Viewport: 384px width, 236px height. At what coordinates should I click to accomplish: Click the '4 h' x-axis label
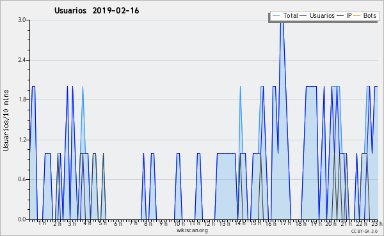88,223
